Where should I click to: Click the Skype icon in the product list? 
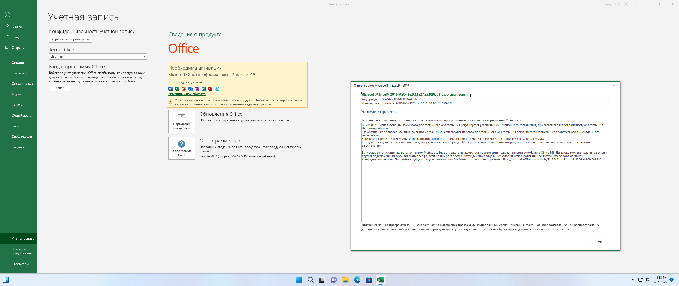pyautogui.click(x=217, y=89)
